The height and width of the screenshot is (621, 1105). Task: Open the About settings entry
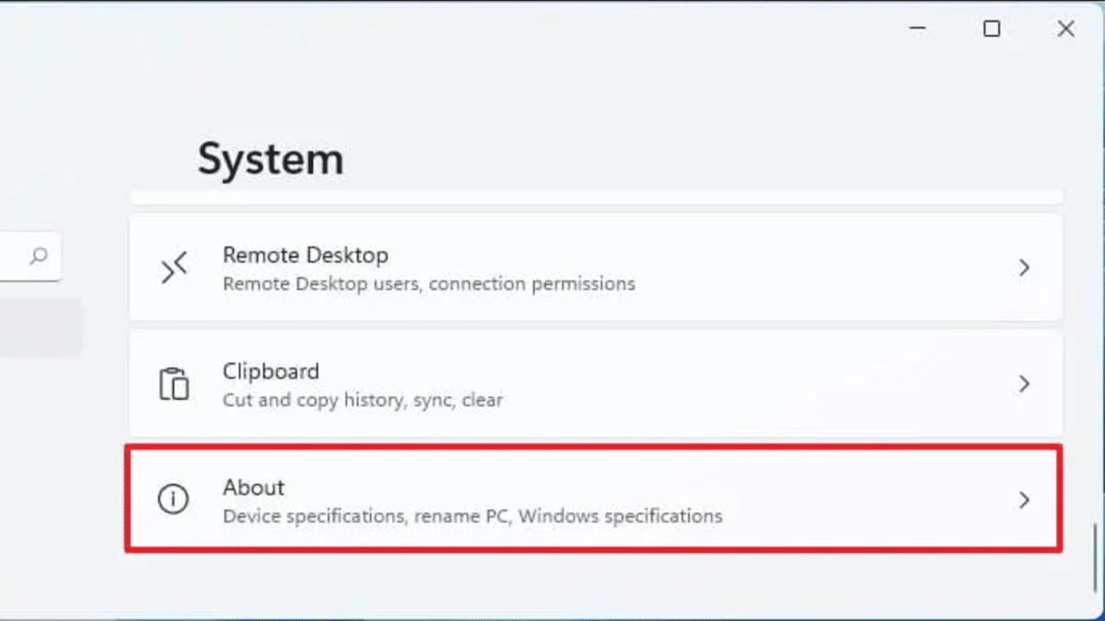pos(254,487)
